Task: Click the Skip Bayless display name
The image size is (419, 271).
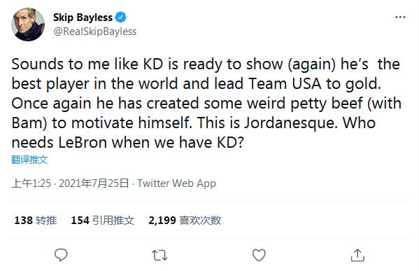Action: [83, 18]
